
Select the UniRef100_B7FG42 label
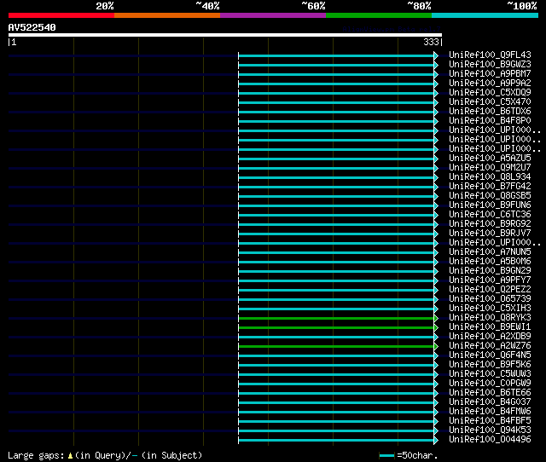[x=490, y=186]
